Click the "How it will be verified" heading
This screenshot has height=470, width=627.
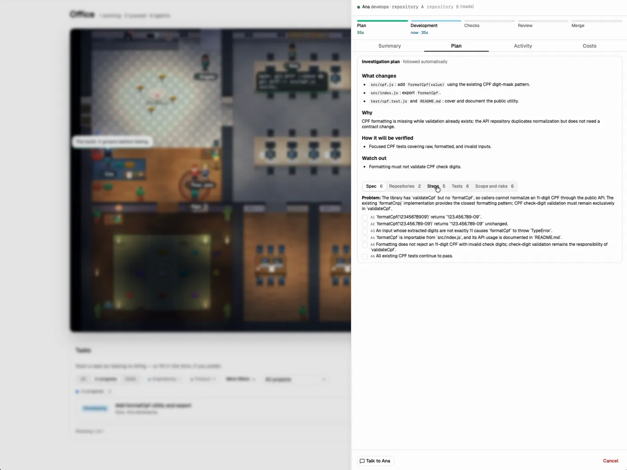tap(387, 138)
